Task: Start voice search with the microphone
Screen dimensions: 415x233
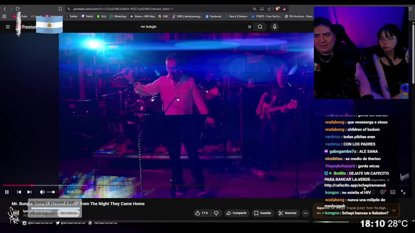Action: pos(275,27)
